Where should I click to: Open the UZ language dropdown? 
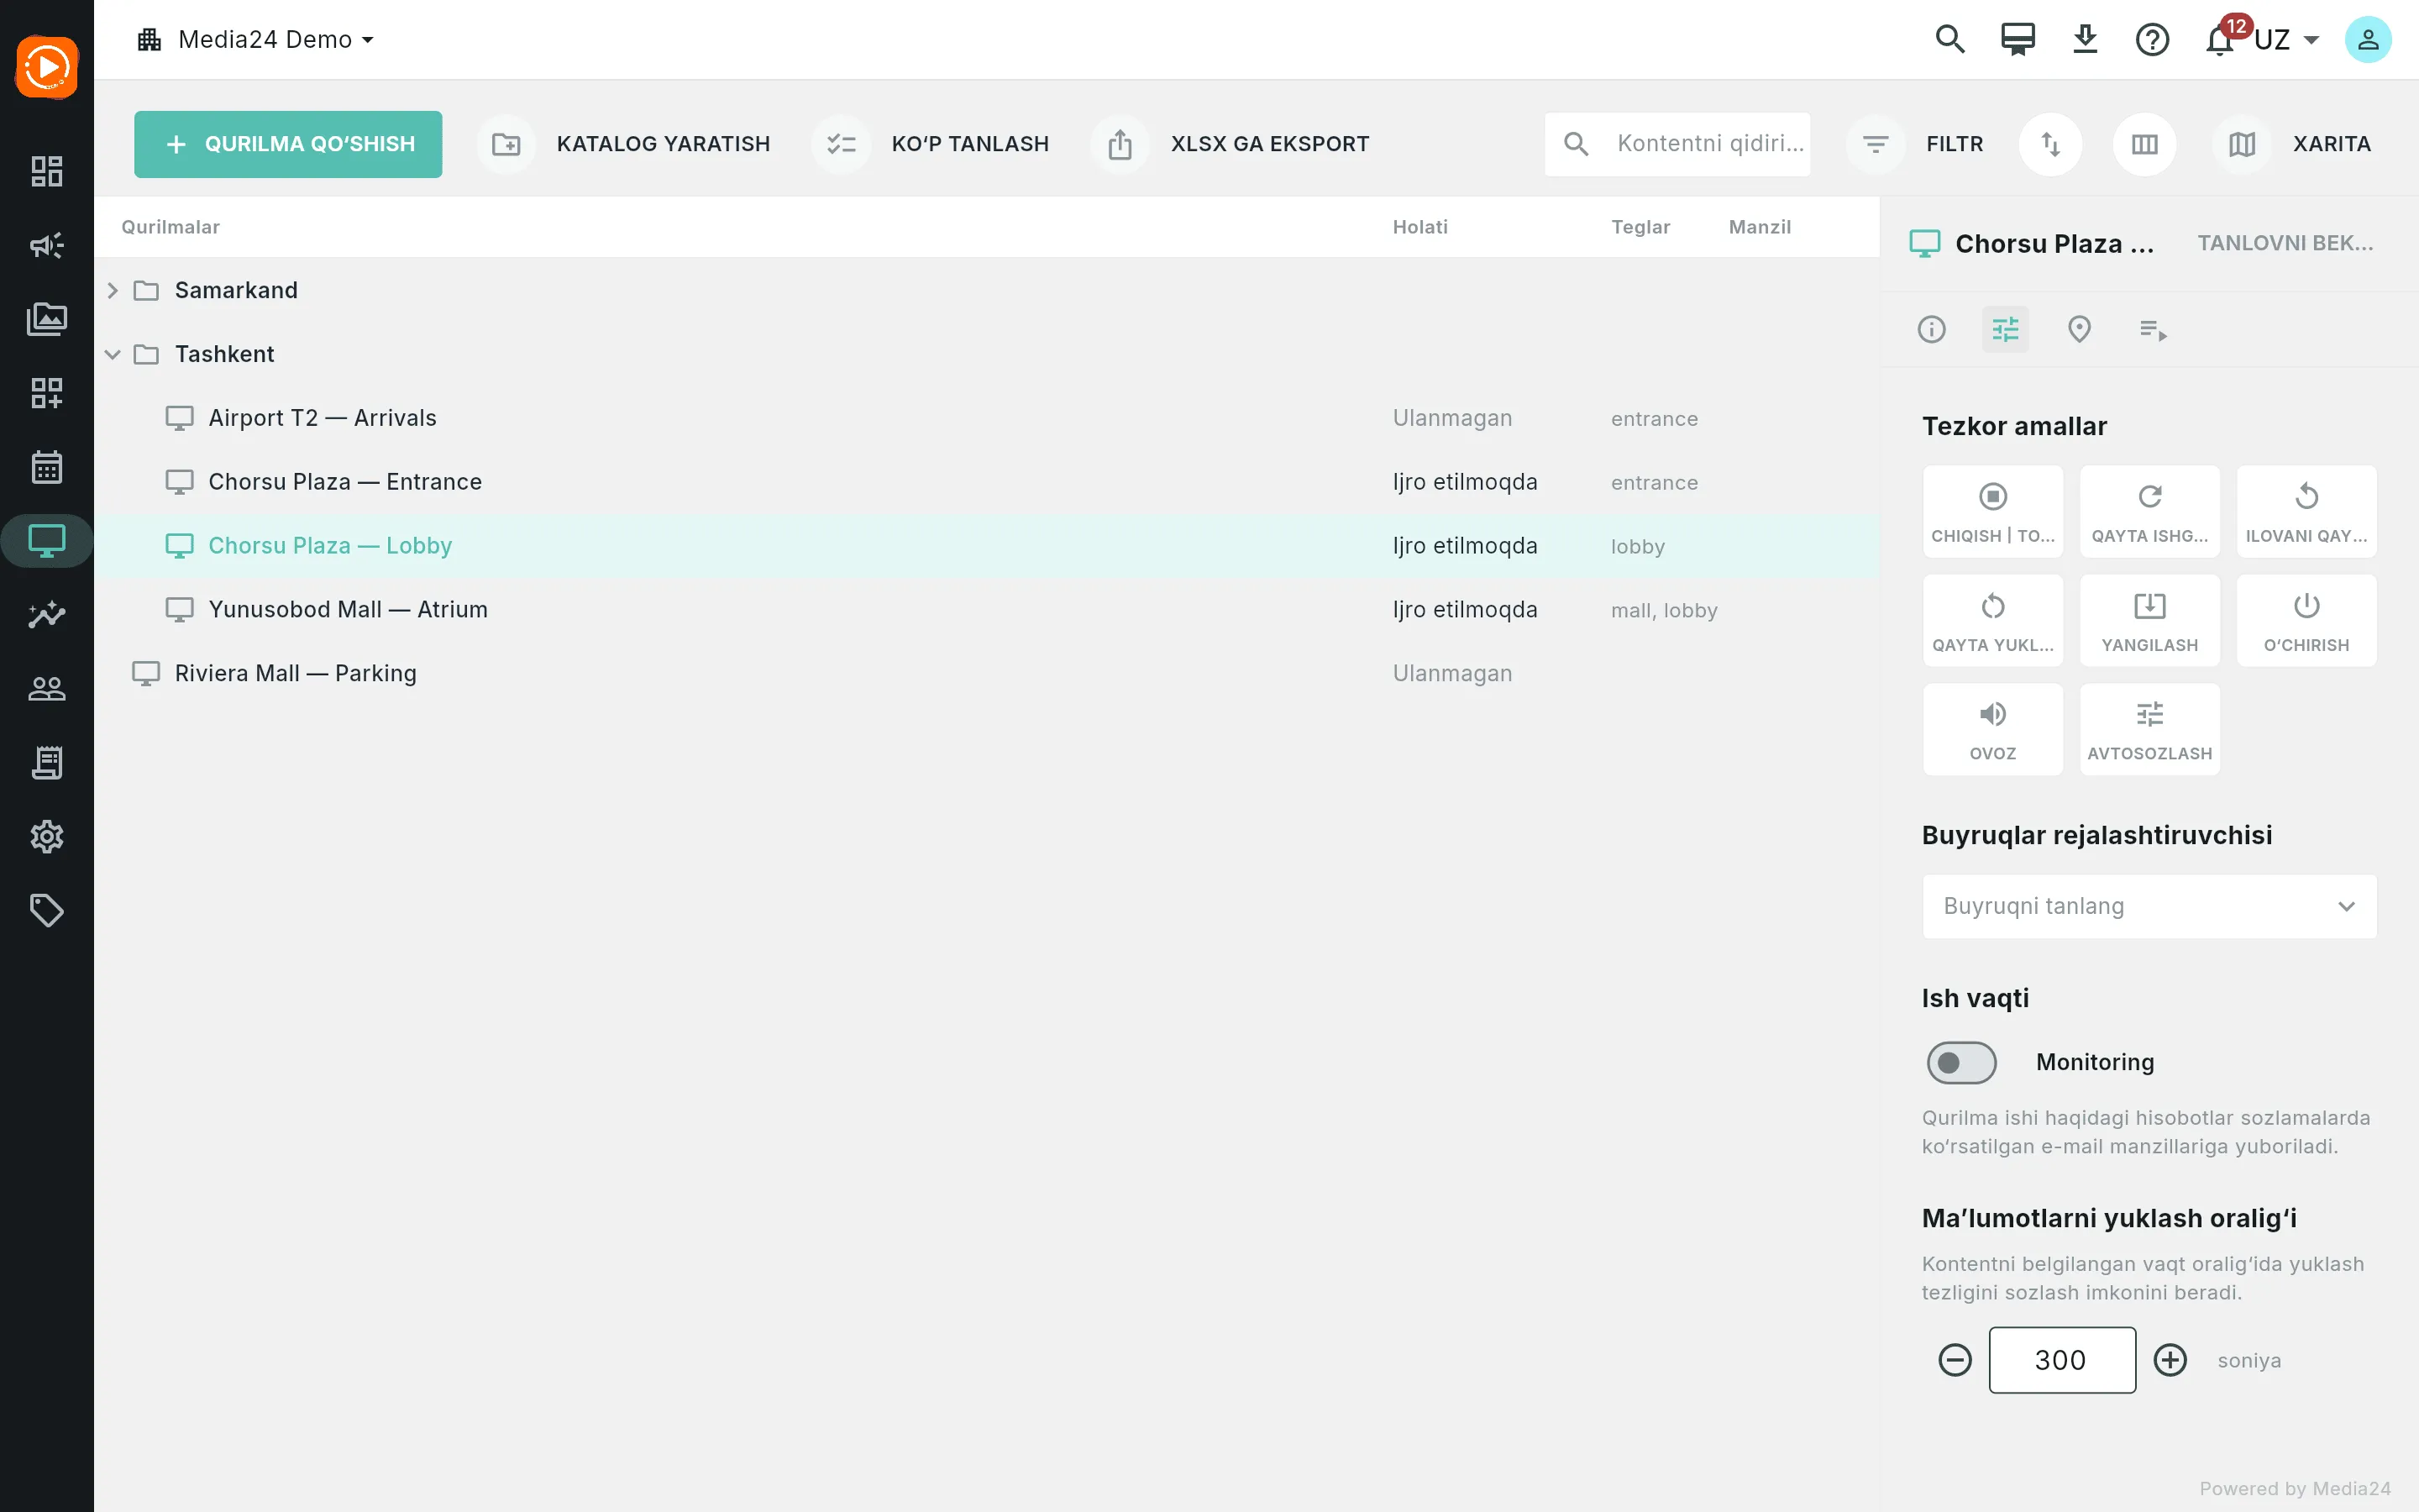(x=2286, y=40)
